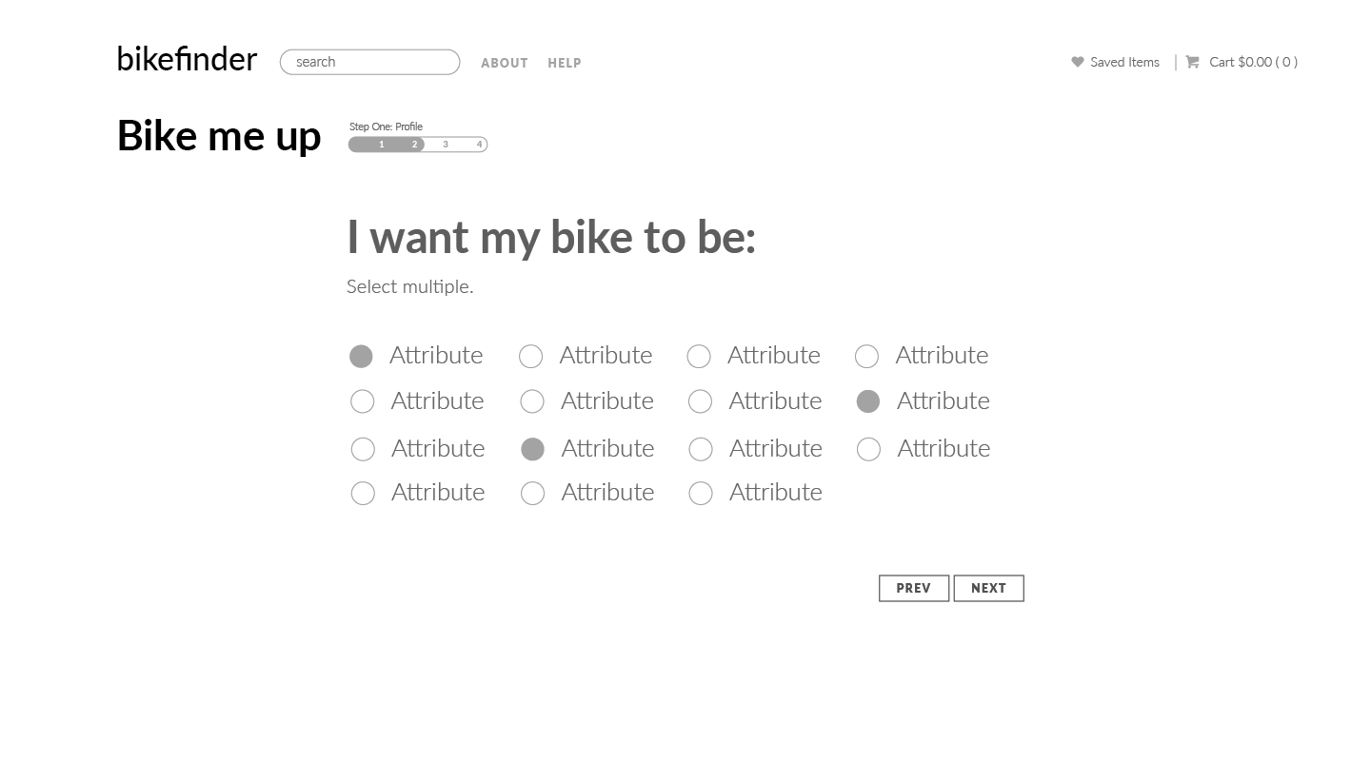Open the Cart $0.00 text link

(x=1253, y=62)
